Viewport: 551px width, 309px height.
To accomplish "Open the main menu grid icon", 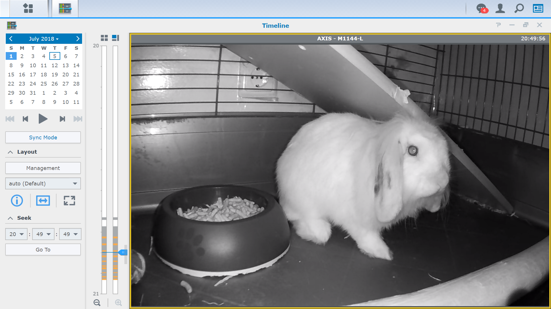I will point(28,8).
